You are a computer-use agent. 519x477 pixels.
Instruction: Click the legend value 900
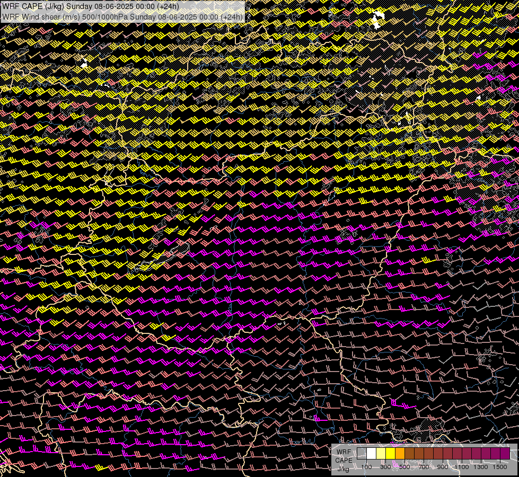point(443,467)
